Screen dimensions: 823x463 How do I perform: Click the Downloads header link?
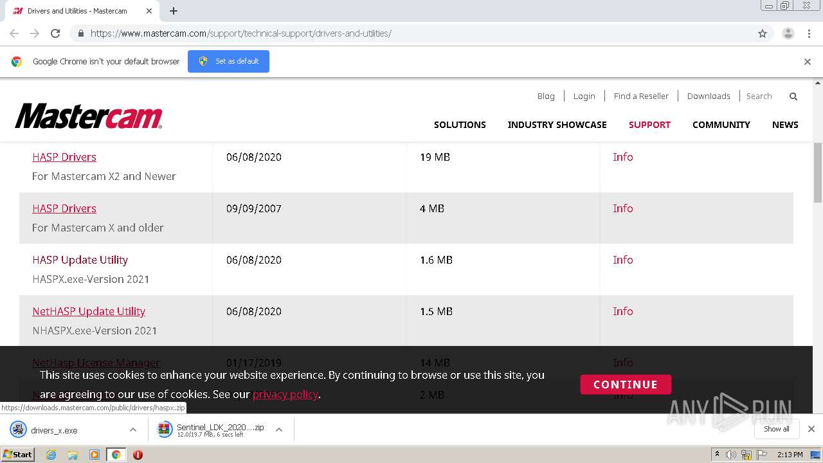tap(709, 96)
